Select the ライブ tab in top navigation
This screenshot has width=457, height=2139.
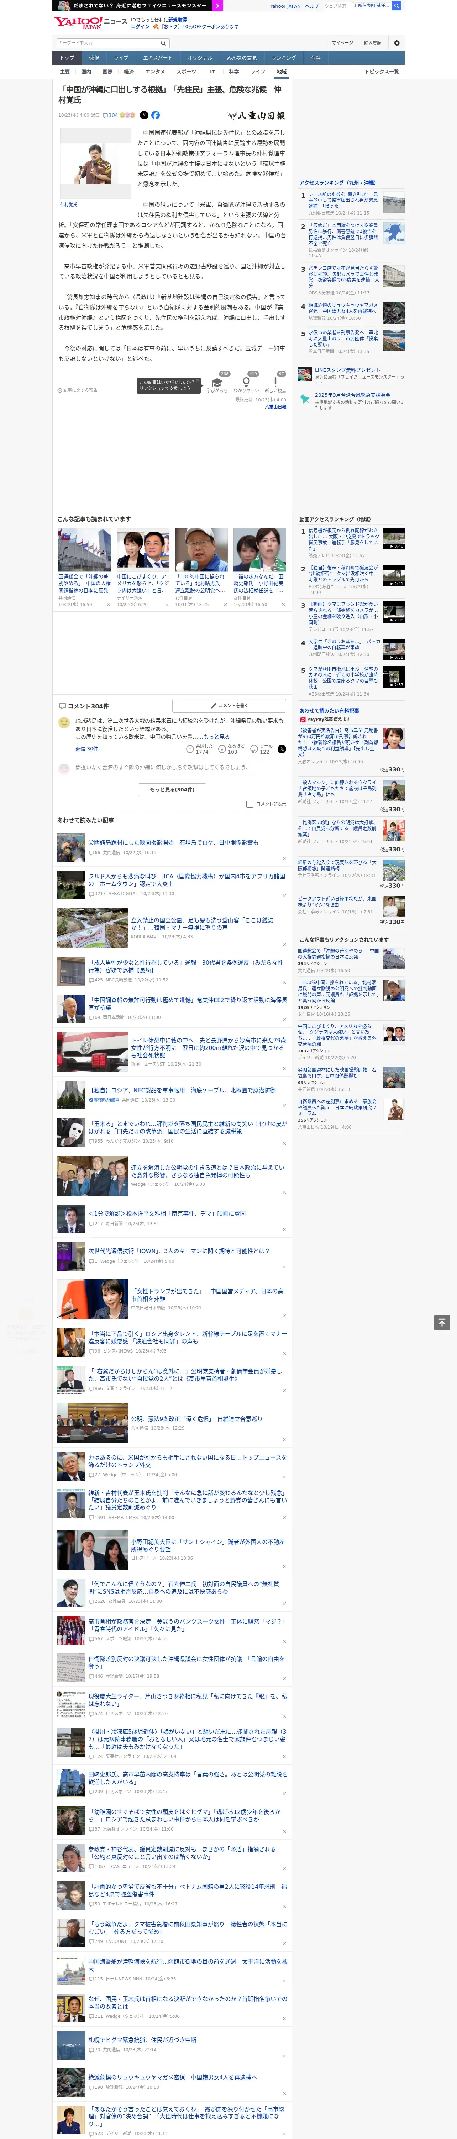[x=121, y=58]
